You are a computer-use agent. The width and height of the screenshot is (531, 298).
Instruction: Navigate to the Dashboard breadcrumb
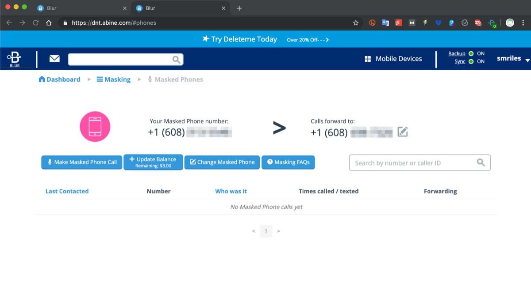(59, 79)
